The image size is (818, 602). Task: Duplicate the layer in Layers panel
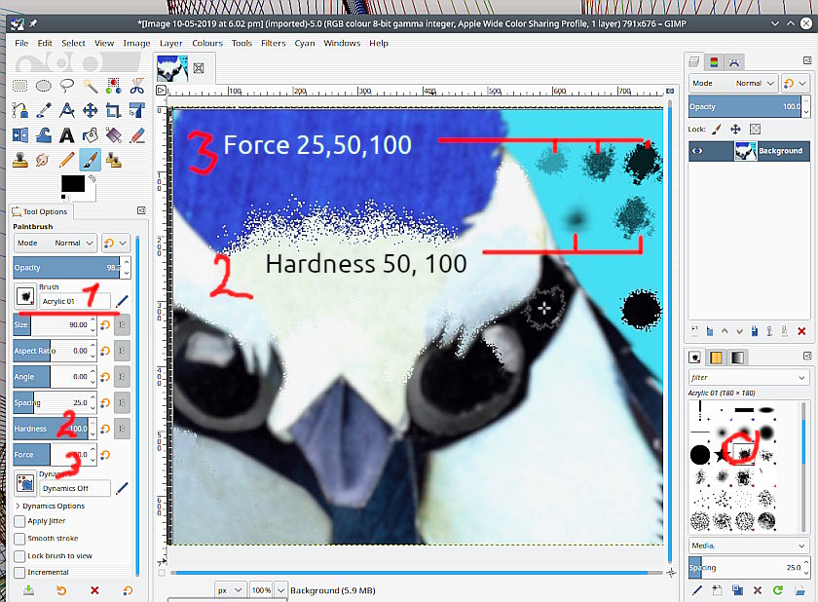(755, 331)
